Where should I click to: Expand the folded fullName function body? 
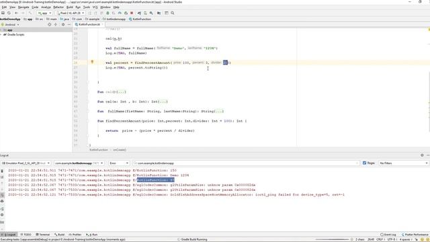point(220,112)
